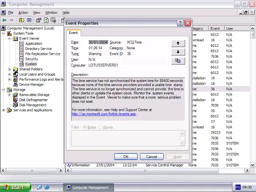Click the EN language indicator in the tray
Image resolution: width=256 pixels, height=192 pixels.
click(x=238, y=187)
